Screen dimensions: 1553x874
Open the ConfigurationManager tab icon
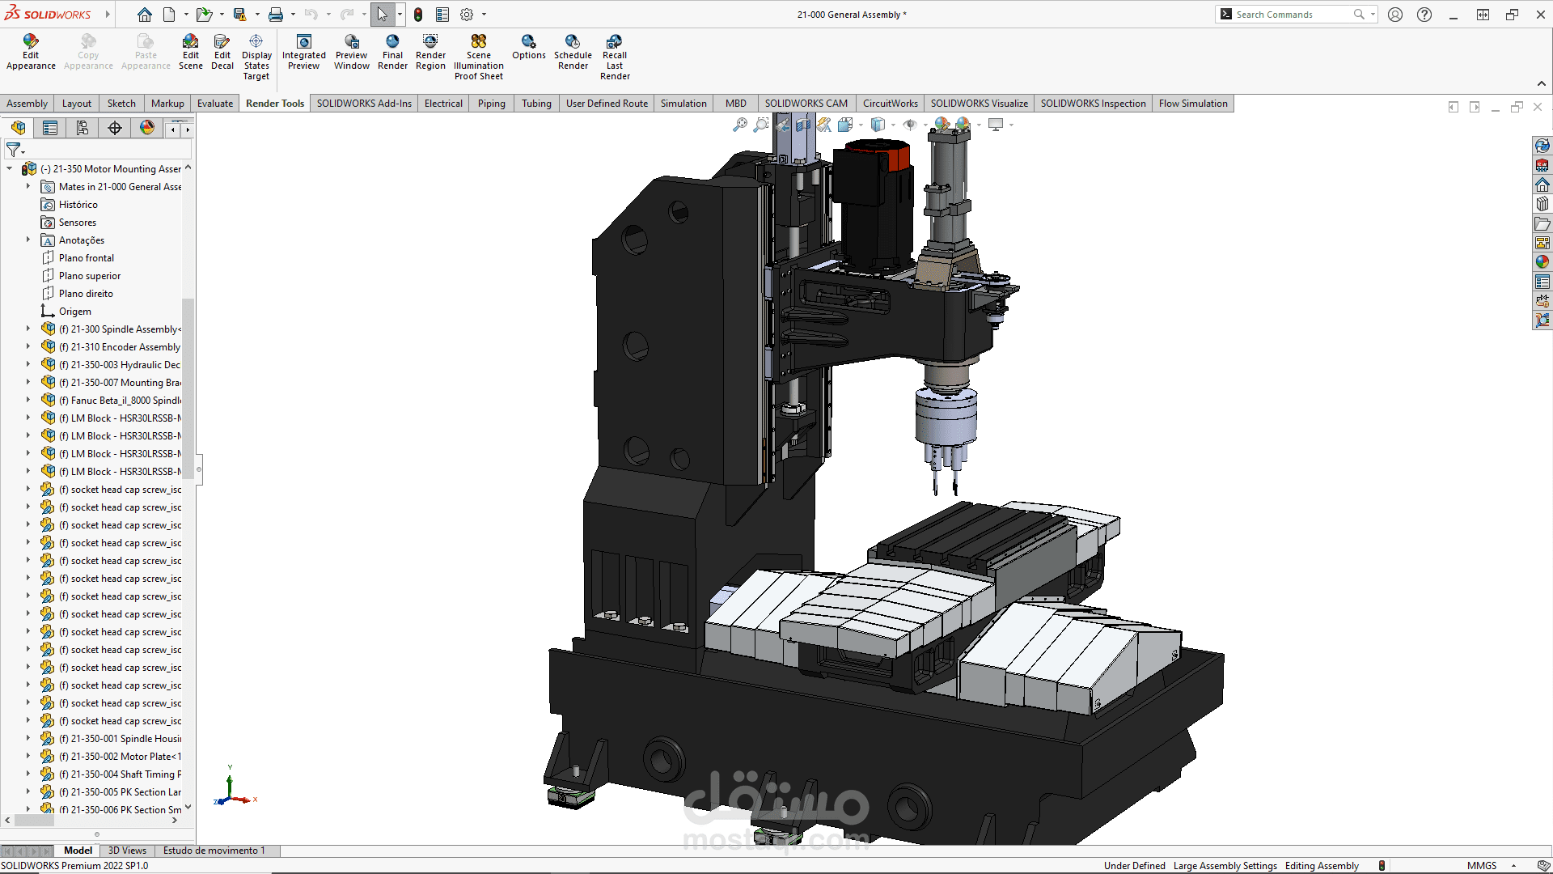coord(83,128)
